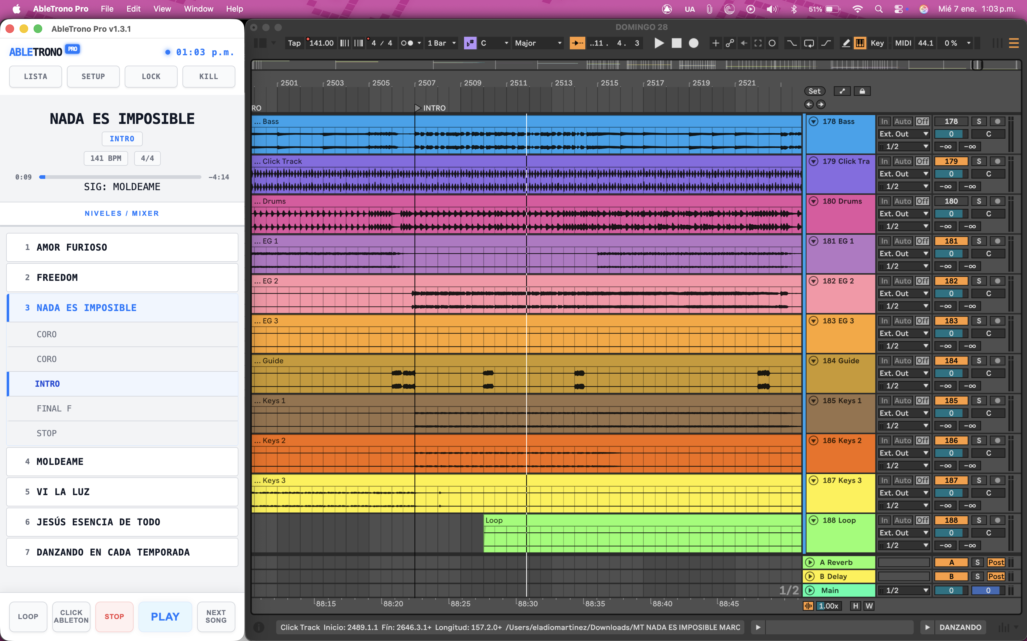
Task: Arm the 178 Bass track for recording
Action: (997, 121)
